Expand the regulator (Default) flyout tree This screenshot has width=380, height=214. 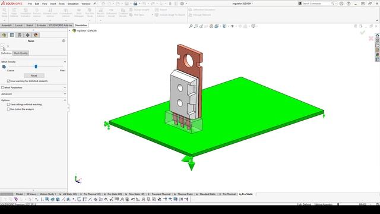pos(69,30)
